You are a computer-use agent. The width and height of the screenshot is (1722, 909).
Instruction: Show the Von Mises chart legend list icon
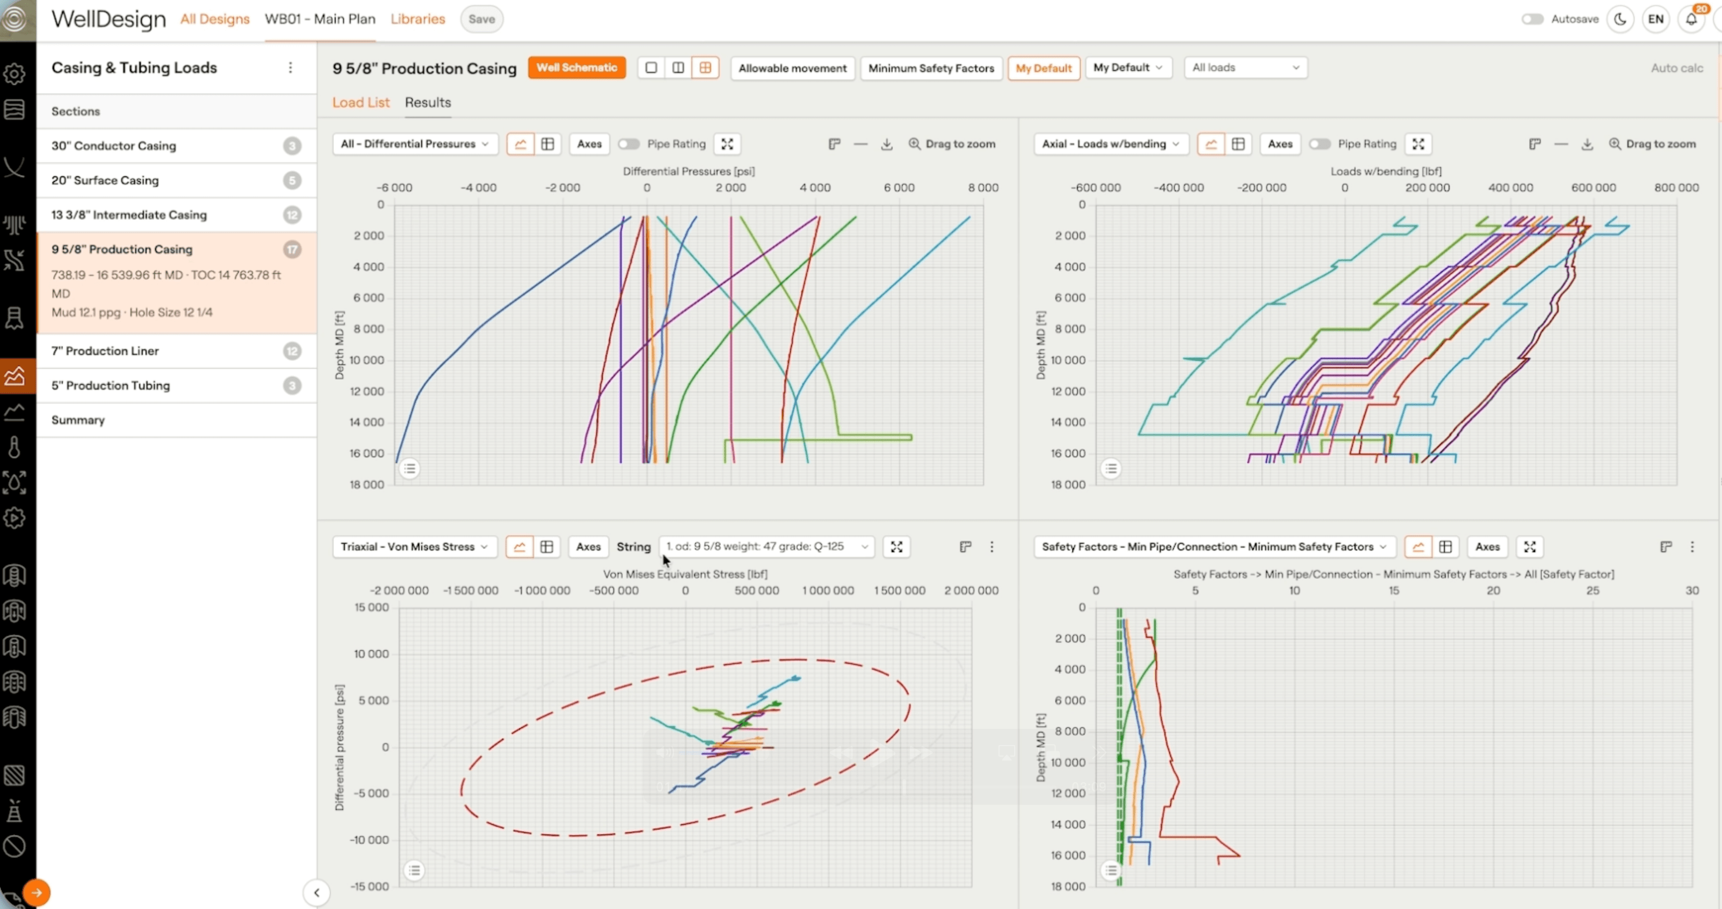coord(415,870)
